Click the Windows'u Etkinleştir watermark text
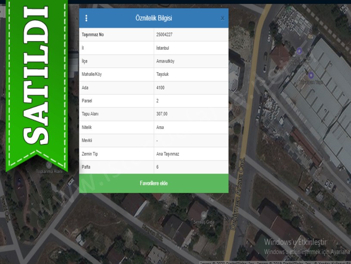This screenshot has width=351, height=264. click(296, 242)
